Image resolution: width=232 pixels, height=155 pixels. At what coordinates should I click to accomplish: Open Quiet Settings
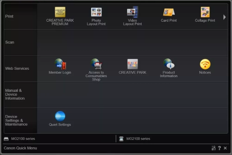(x=60, y=116)
